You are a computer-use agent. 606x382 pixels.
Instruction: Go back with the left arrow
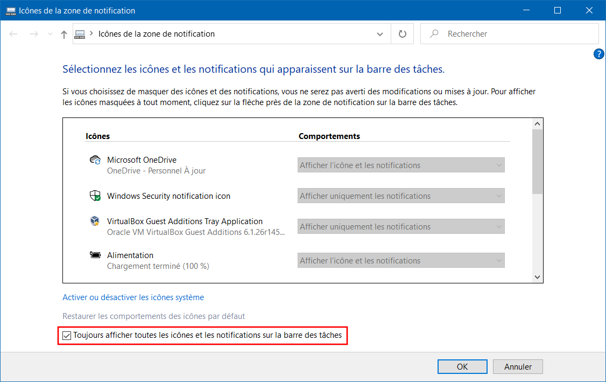13,34
